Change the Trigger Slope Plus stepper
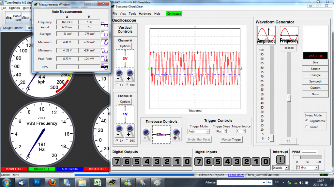 click(225, 131)
